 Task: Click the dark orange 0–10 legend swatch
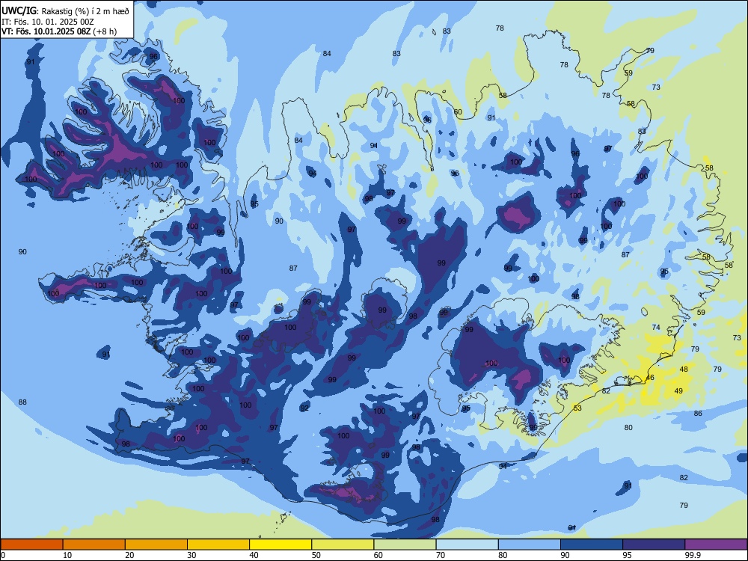[x=31, y=545]
